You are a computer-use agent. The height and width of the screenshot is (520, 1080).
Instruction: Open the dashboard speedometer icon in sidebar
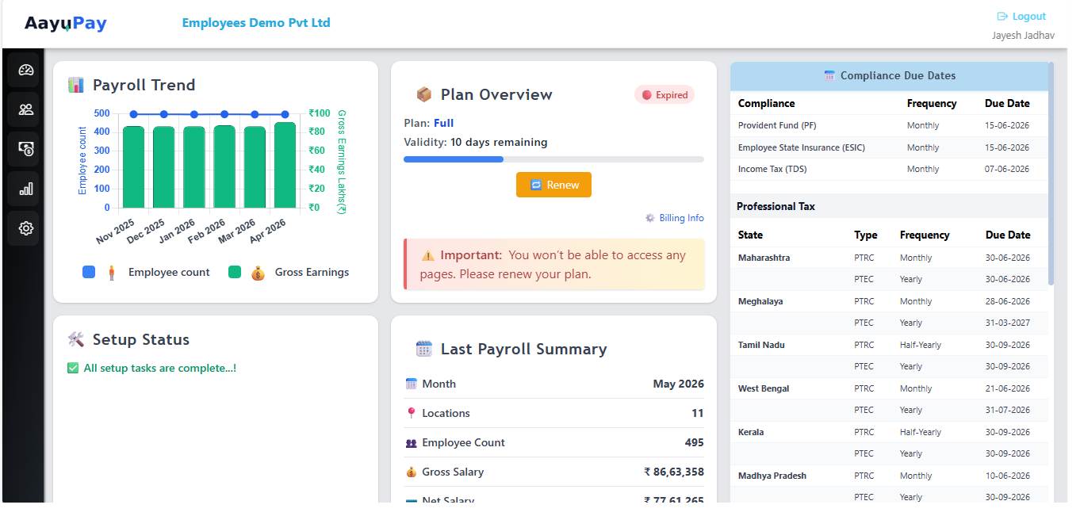pyautogui.click(x=26, y=71)
